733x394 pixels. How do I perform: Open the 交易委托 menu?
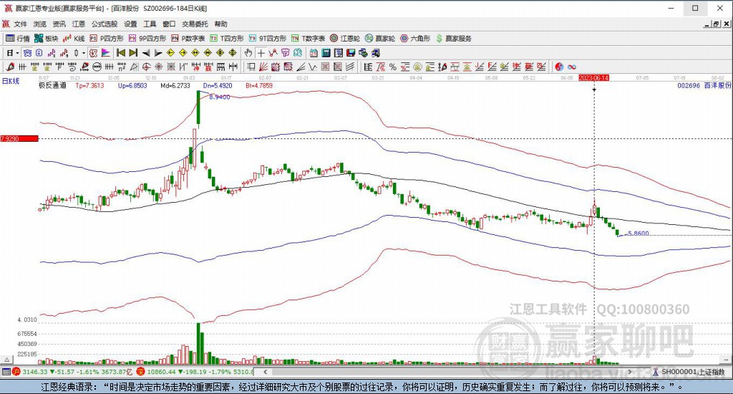[195, 24]
